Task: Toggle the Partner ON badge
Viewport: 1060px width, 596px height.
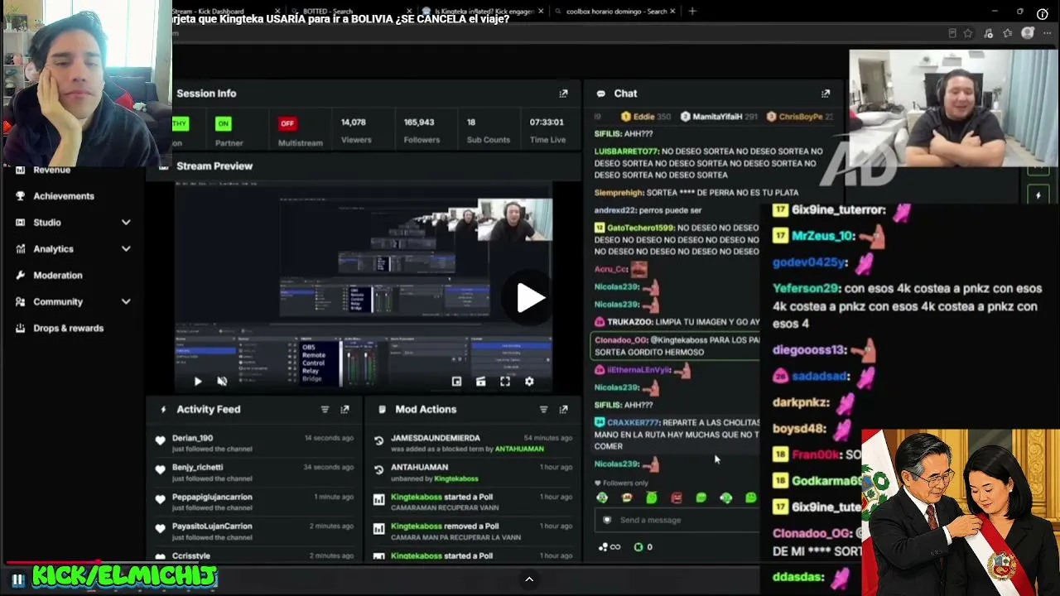Action: point(223,124)
